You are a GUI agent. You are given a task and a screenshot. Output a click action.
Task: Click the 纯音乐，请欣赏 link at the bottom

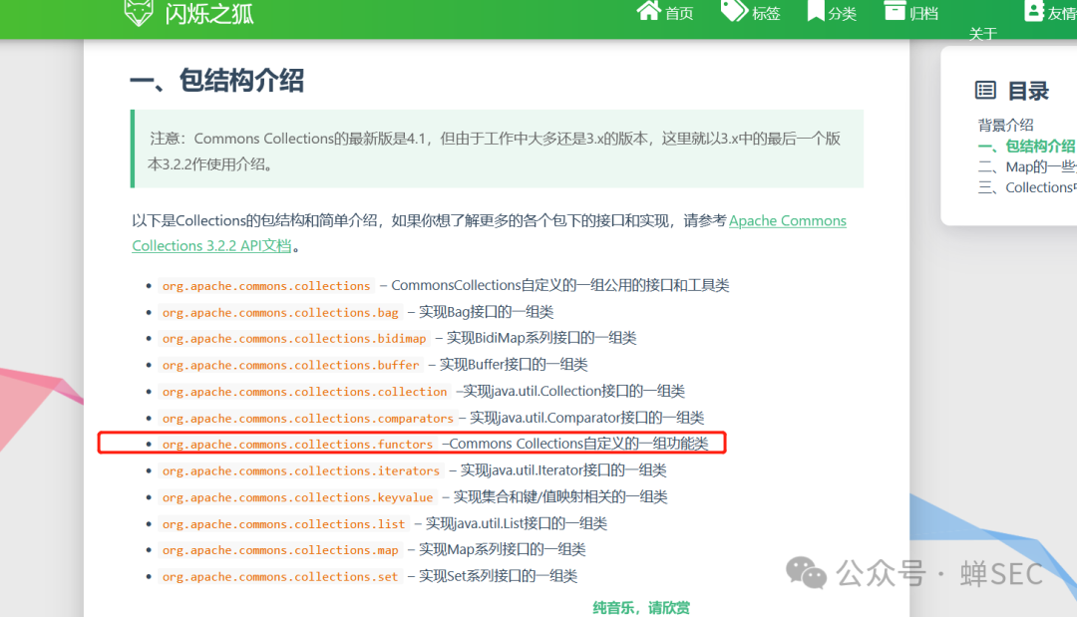pos(642,606)
